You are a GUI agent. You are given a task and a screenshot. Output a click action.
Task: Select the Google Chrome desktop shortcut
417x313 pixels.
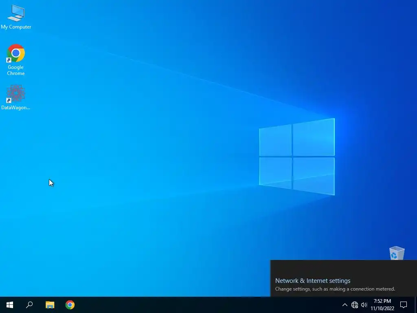(x=16, y=60)
